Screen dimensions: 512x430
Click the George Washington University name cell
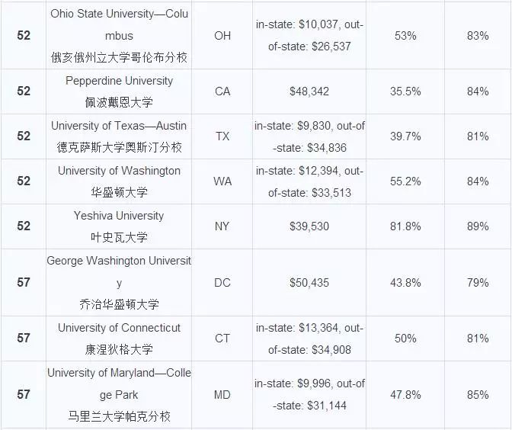[x=119, y=283]
